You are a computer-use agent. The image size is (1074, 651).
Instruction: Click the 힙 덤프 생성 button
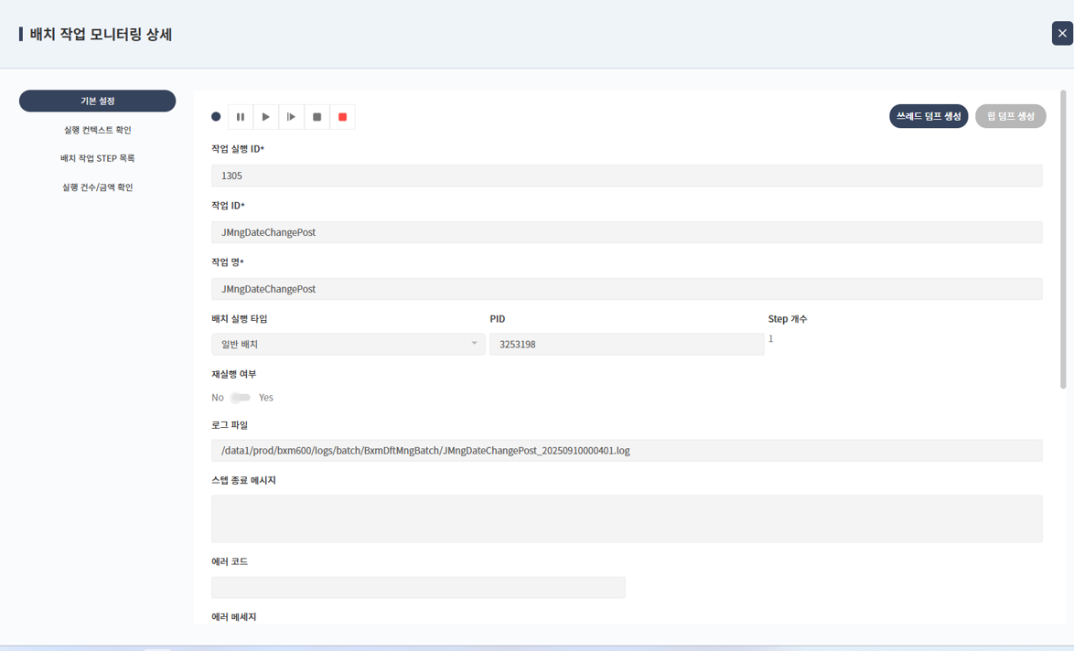coord(1010,116)
